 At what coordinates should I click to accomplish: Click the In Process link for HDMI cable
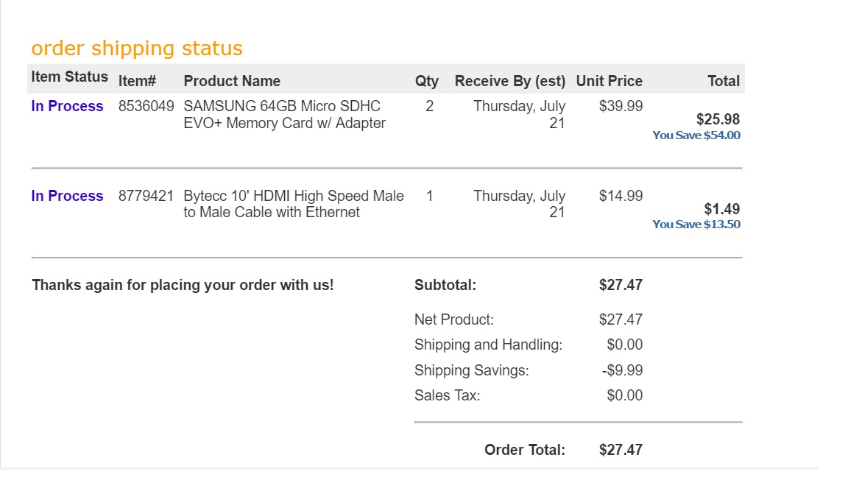(67, 196)
